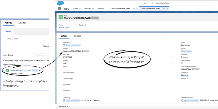Open the Workspace utility bar item
This screenshot has height=109, width=218.
coord(62,107)
